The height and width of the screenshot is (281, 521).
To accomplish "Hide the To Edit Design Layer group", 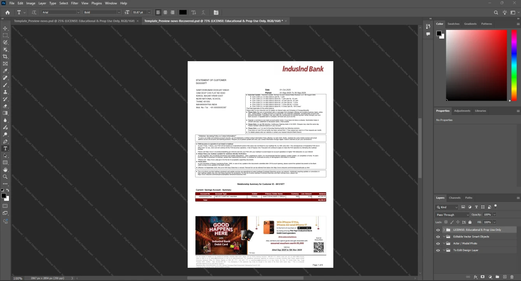I will tap(438, 250).
